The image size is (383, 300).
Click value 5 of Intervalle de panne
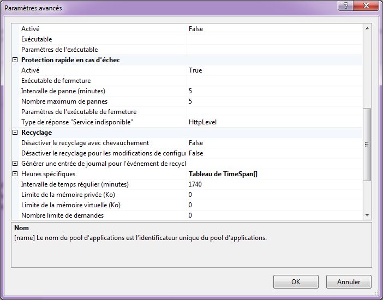click(x=190, y=91)
